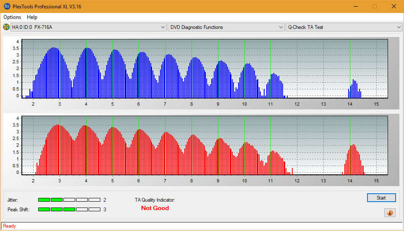The height and width of the screenshot is (231, 404).
Task: Click the red land histogram chart
Action: [205, 145]
